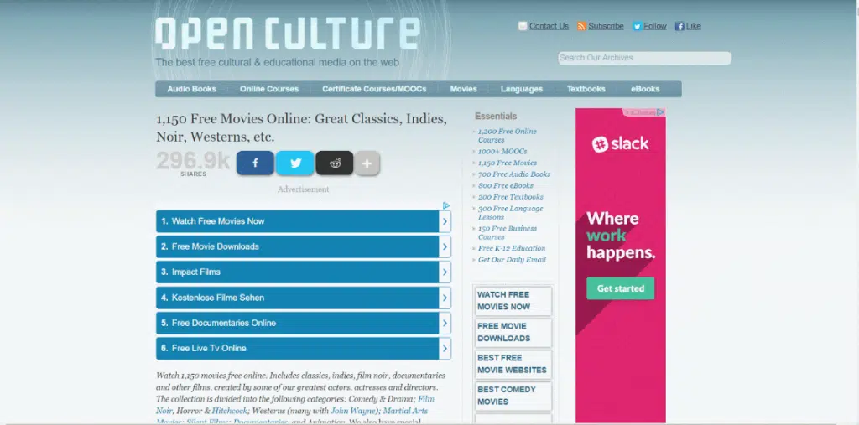This screenshot has height=425, width=859.
Task: Click FREE MOVIE DOWNLOADS sidebar box
Action: click(513, 332)
